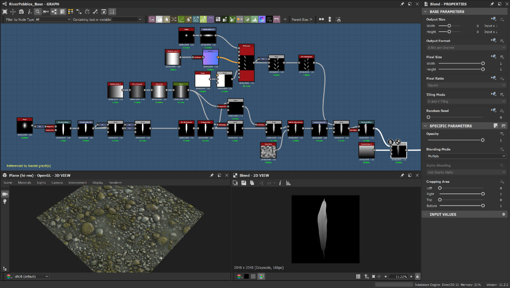Open the Environment menu in the 3D View

point(78,183)
